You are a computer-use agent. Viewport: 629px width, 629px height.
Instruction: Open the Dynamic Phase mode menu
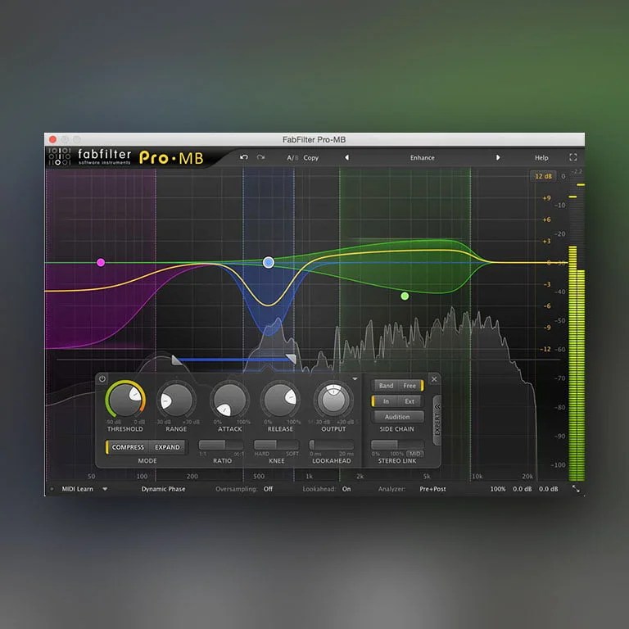tap(163, 489)
